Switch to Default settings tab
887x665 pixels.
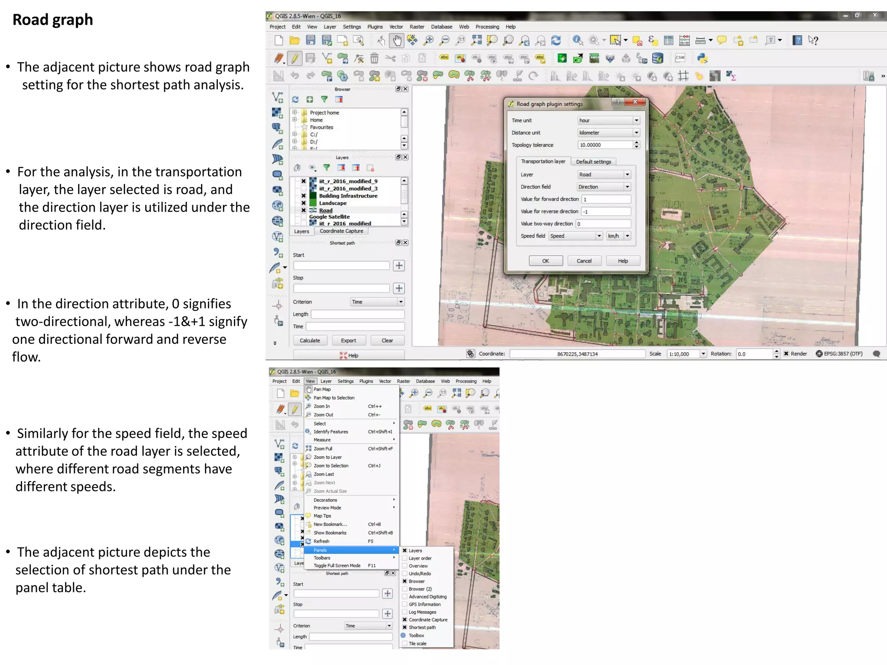click(x=593, y=162)
